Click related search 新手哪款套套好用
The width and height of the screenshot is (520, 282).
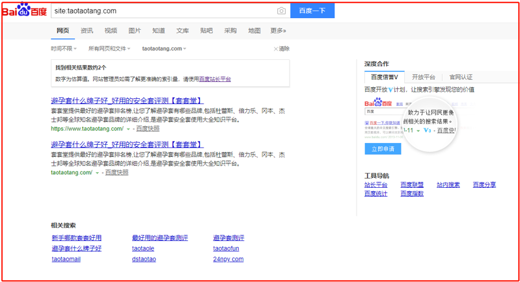pos(77,238)
